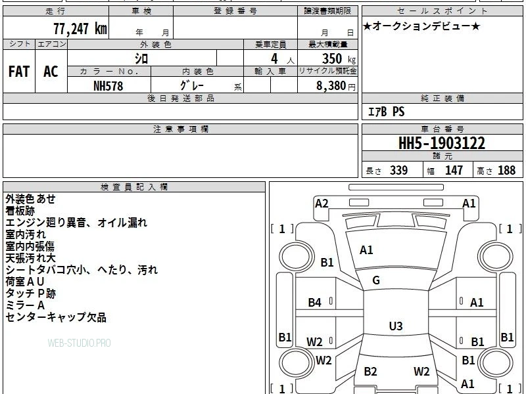Select the color code NH578
The height and width of the screenshot is (394, 526).
(x=108, y=86)
